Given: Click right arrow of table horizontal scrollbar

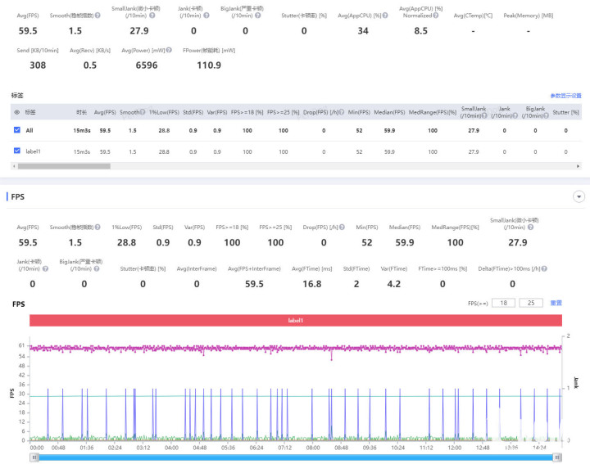Looking at the screenshot, I should pyautogui.click(x=577, y=166).
